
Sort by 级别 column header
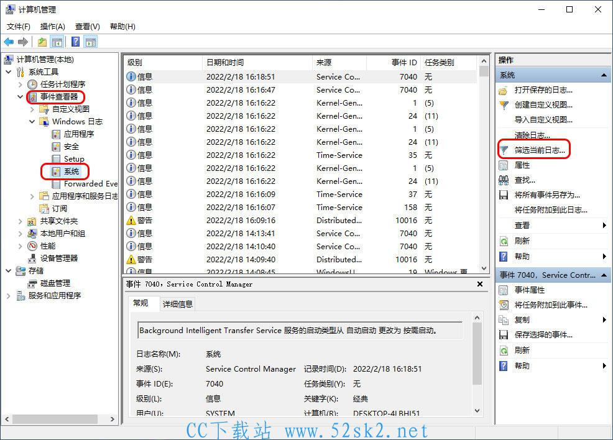tap(163, 63)
